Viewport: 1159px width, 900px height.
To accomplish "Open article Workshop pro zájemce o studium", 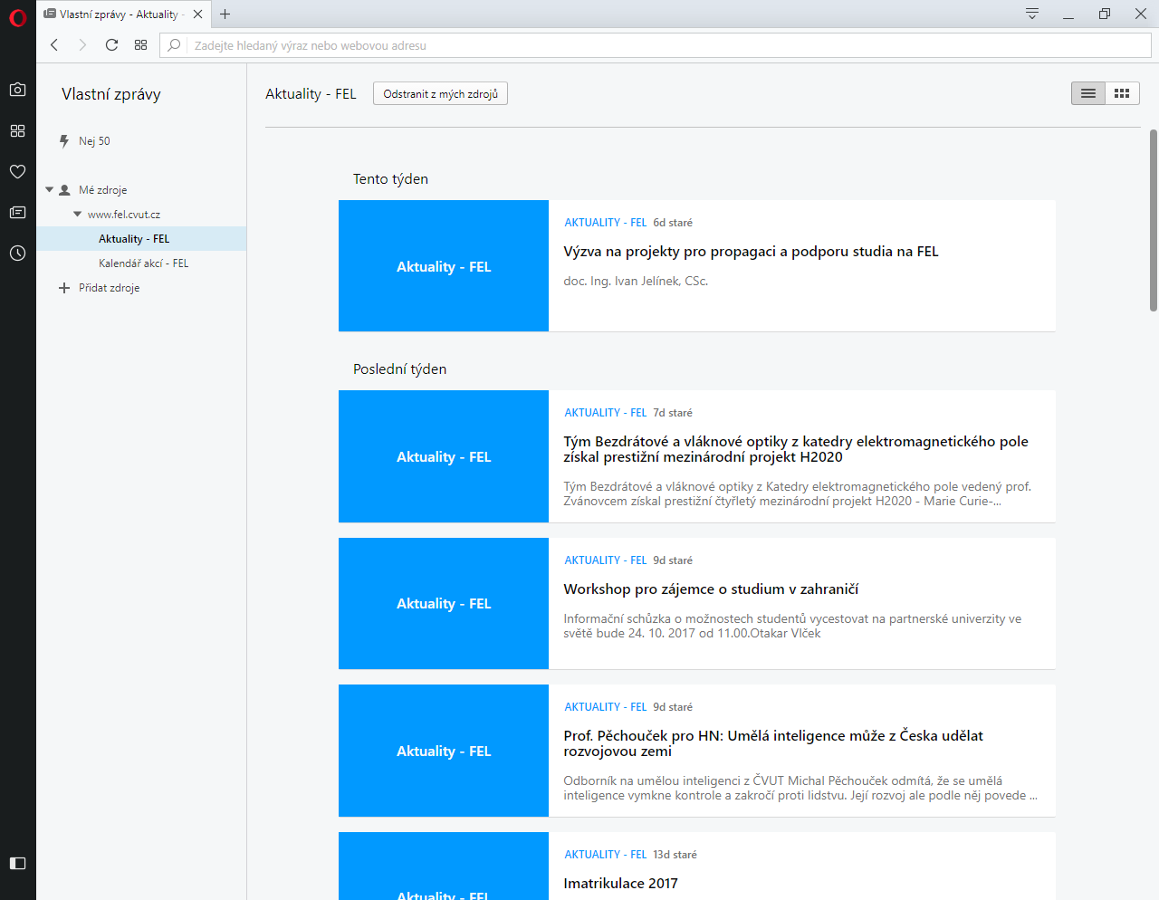I will tap(711, 589).
